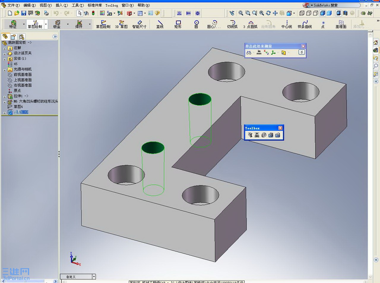This screenshot has width=380, height=283.
Task: Open the 文件(F) File menu
Action: pos(14,5)
